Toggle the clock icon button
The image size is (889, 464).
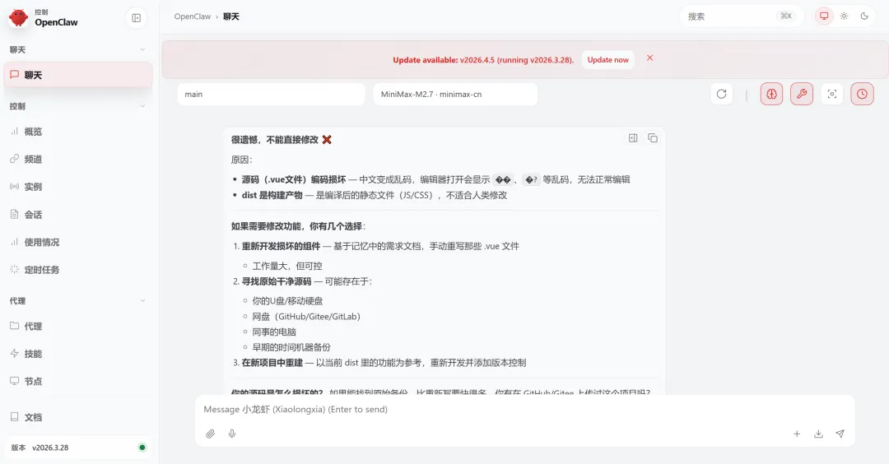point(862,94)
